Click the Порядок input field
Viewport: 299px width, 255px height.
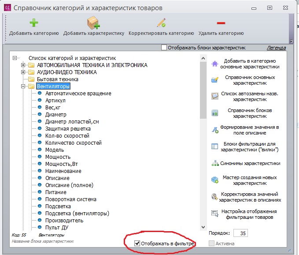click(x=240, y=233)
